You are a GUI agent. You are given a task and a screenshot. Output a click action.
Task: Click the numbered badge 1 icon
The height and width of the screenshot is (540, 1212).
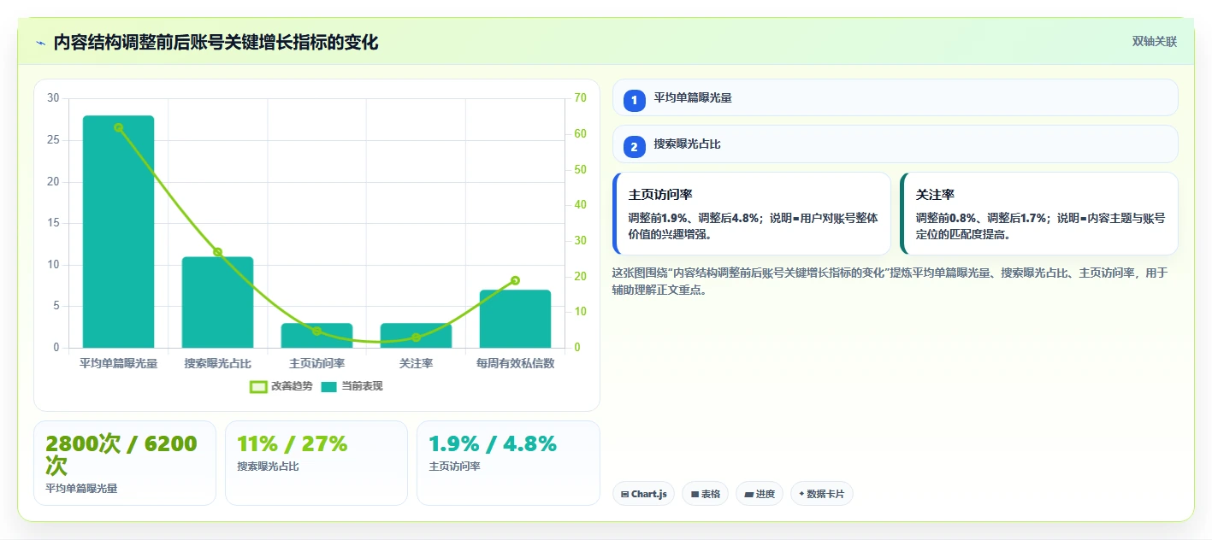634,101
